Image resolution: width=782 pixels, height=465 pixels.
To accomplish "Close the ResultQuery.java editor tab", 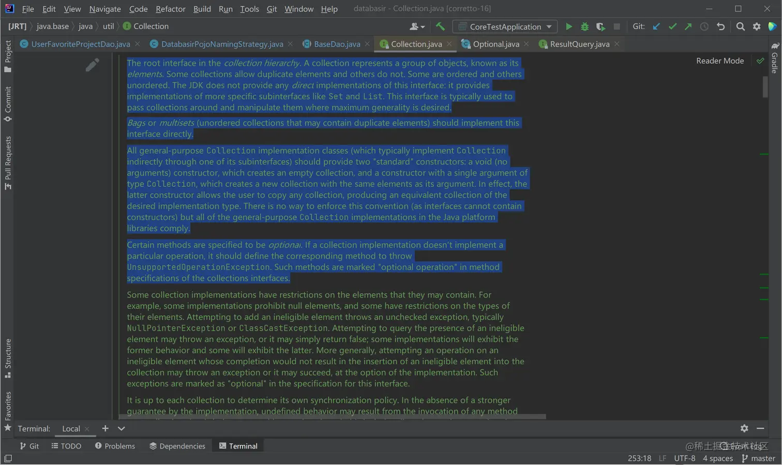I will (x=617, y=44).
